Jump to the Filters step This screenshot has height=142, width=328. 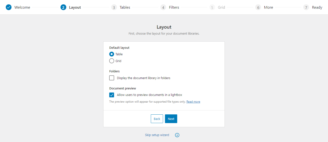[170, 7]
